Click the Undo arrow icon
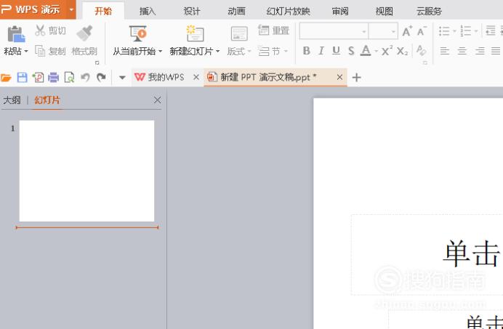This screenshot has height=329, width=503. click(x=85, y=77)
